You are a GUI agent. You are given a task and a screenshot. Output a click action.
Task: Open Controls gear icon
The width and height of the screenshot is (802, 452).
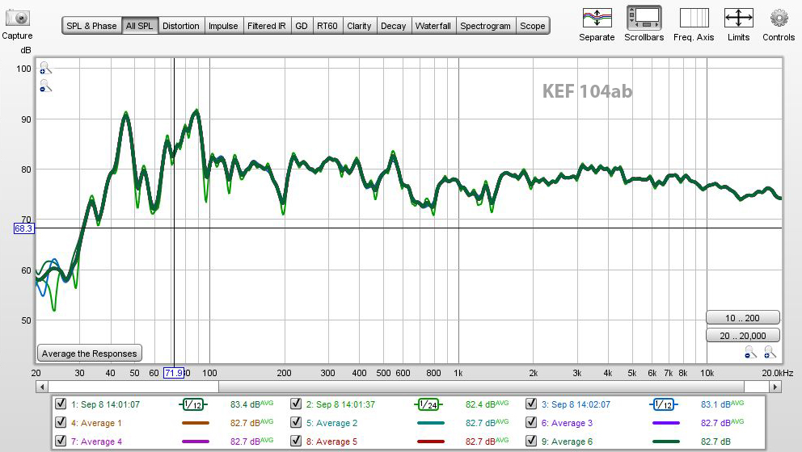(x=779, y=19)
